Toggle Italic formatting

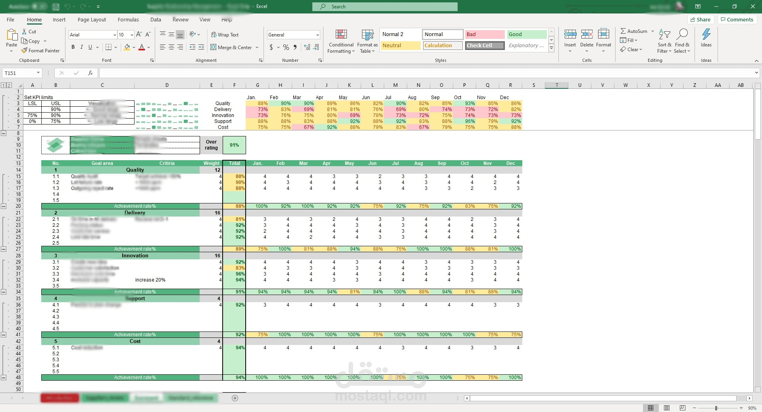(x=82, y=47)
